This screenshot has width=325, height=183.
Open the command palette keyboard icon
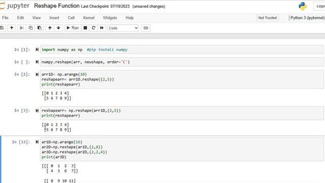pyautogui.click(x=146, y=28)
